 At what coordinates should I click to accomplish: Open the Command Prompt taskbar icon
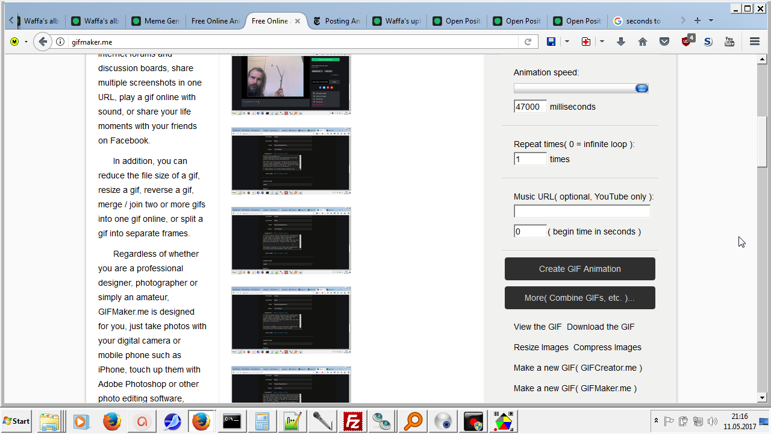[232, 421]
